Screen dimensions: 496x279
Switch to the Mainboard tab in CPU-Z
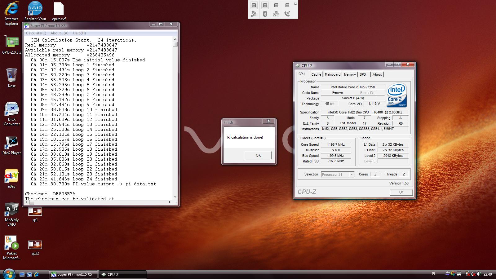[332, 74]
